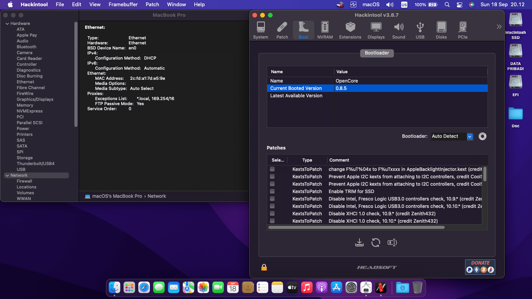The width and height of the screenshot is (532, 299).
Task: Show the Displays section
Action: 376,30
